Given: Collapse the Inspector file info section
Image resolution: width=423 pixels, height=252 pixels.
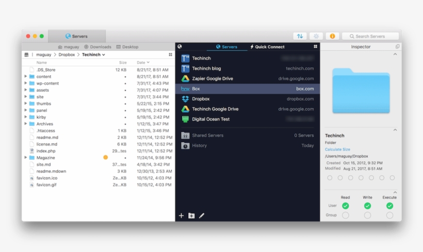Looking at the screenshot, I should [395, 130].
